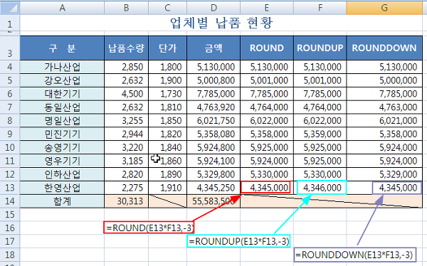Click amount cell '4,763,920'
Viewport: 427px width, 266px height.
coord(213,107)
